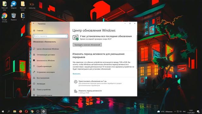Open Оптимизация доставки section
The image size is (202, 114).
click(x=46, y=55)
